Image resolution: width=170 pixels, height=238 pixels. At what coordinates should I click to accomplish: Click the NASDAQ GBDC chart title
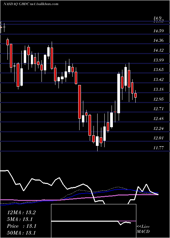click(x=31, y=4)
